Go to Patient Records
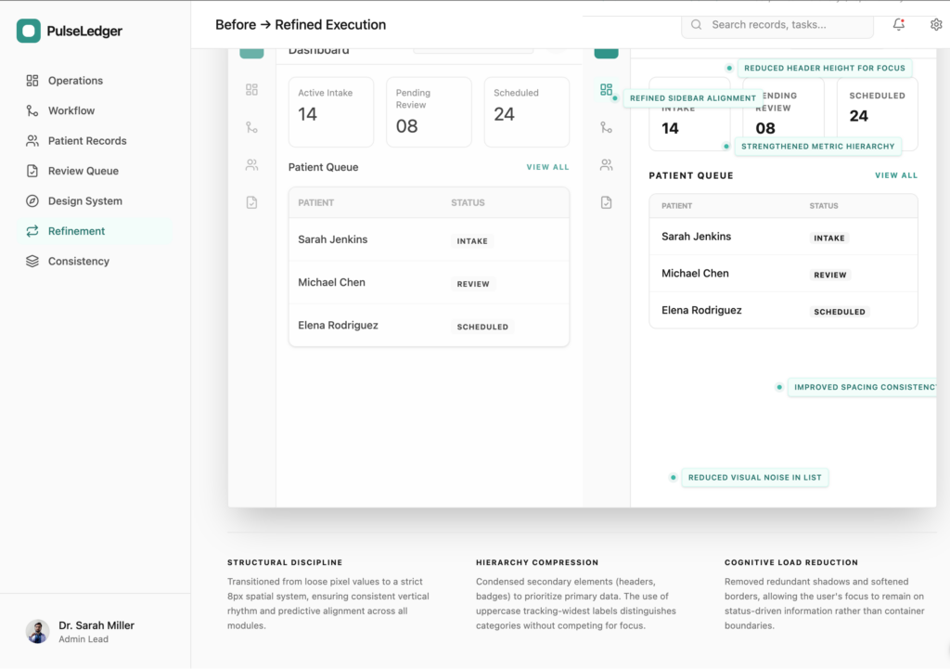This screenshot has height=669, width=950. (95, 141)
